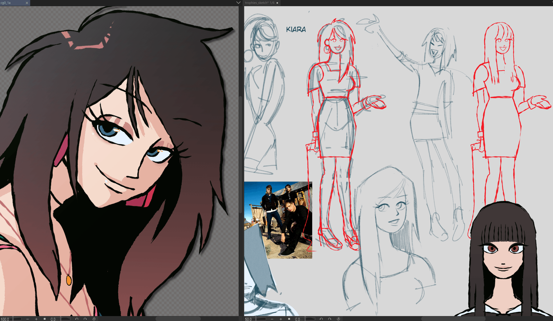Zoom out on the cg0_1a canvas
Screen dimensions: 553x321
tap(28, 319)
